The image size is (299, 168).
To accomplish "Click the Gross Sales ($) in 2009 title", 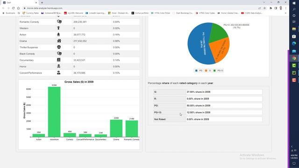I will (79, 82).
